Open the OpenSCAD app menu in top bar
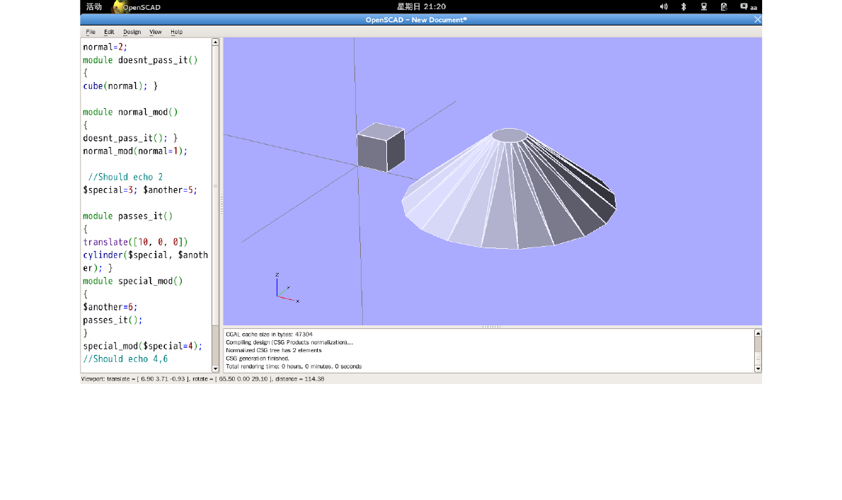This screenshot has width=842, height=500. tap(142, 7)
